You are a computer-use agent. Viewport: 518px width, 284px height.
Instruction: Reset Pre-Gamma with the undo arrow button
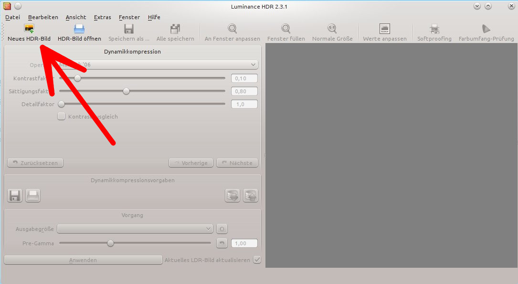click(x=222, y=243)
